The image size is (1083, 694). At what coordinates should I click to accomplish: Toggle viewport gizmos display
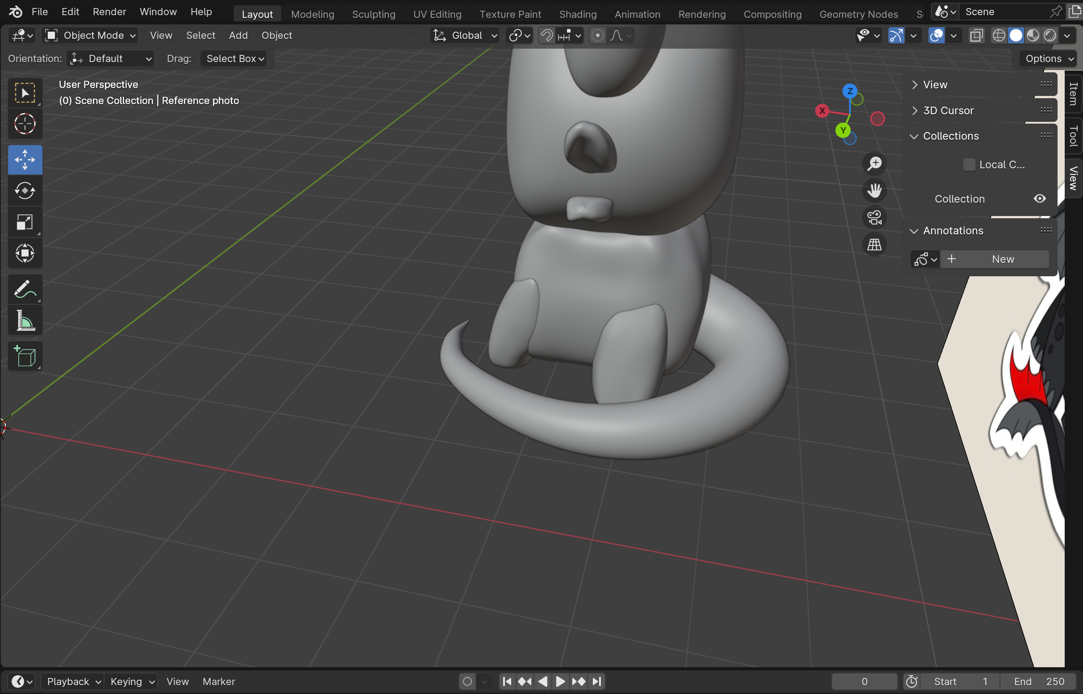(896, 35)
